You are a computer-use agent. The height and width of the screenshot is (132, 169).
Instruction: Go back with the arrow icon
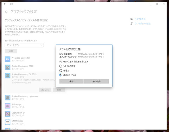5,4
